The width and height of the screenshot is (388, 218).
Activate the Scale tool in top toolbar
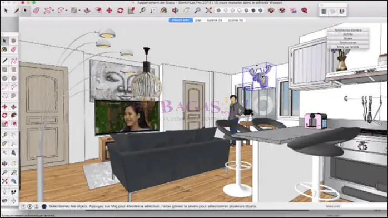[x=131, y=11]
